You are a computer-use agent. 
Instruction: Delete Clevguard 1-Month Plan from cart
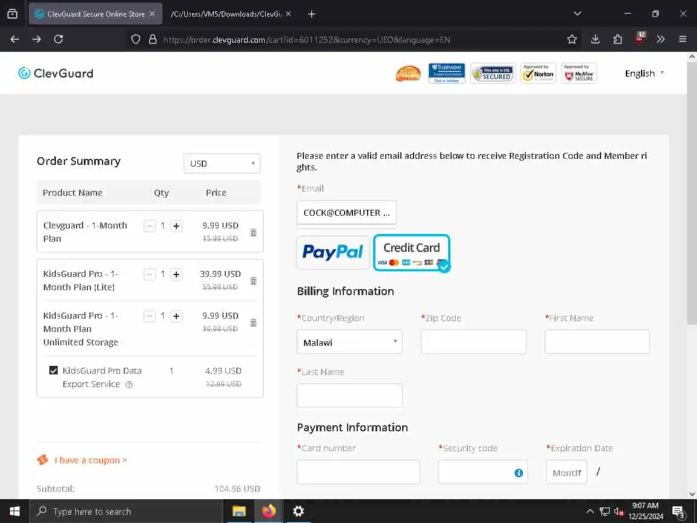tap(254, 232)
